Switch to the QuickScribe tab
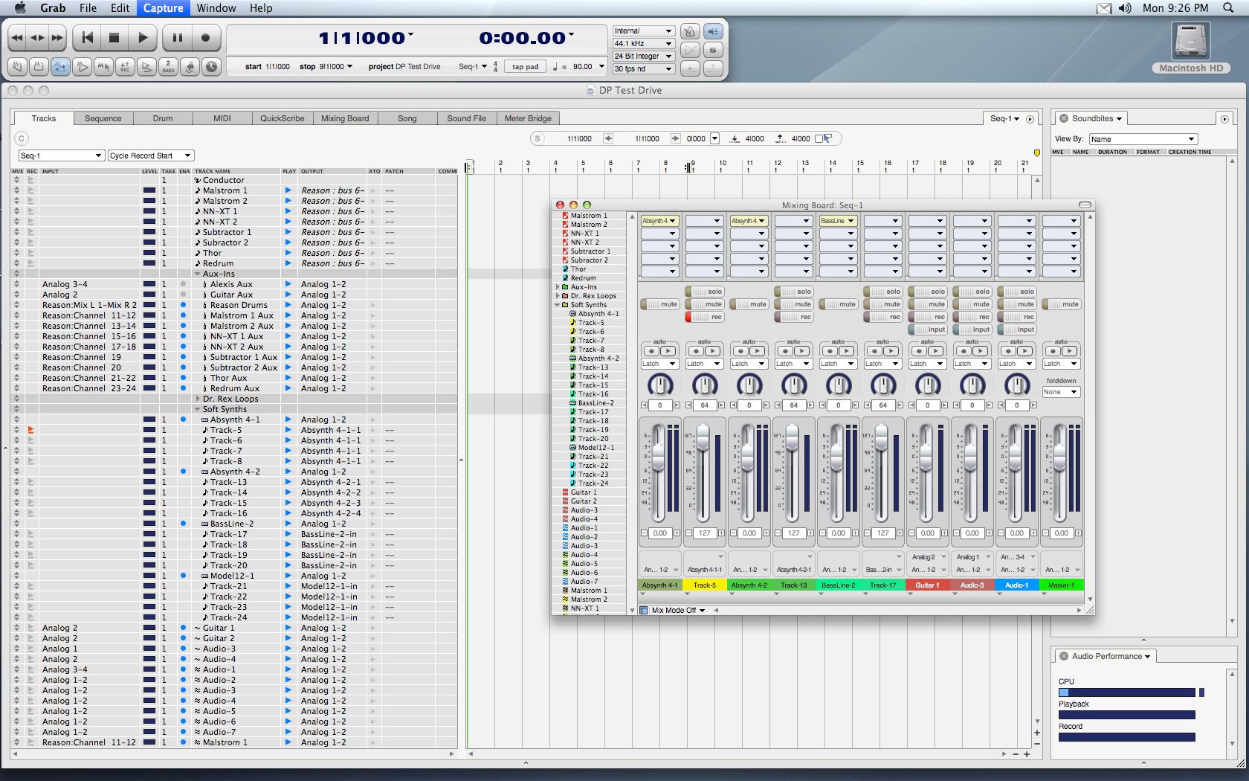Screen dimensions: 1249x781 (x=283, y=118)
